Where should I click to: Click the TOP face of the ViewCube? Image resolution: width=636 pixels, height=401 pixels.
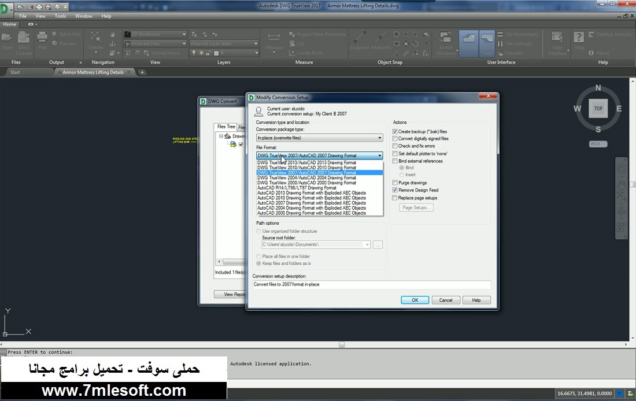point(598,108)
